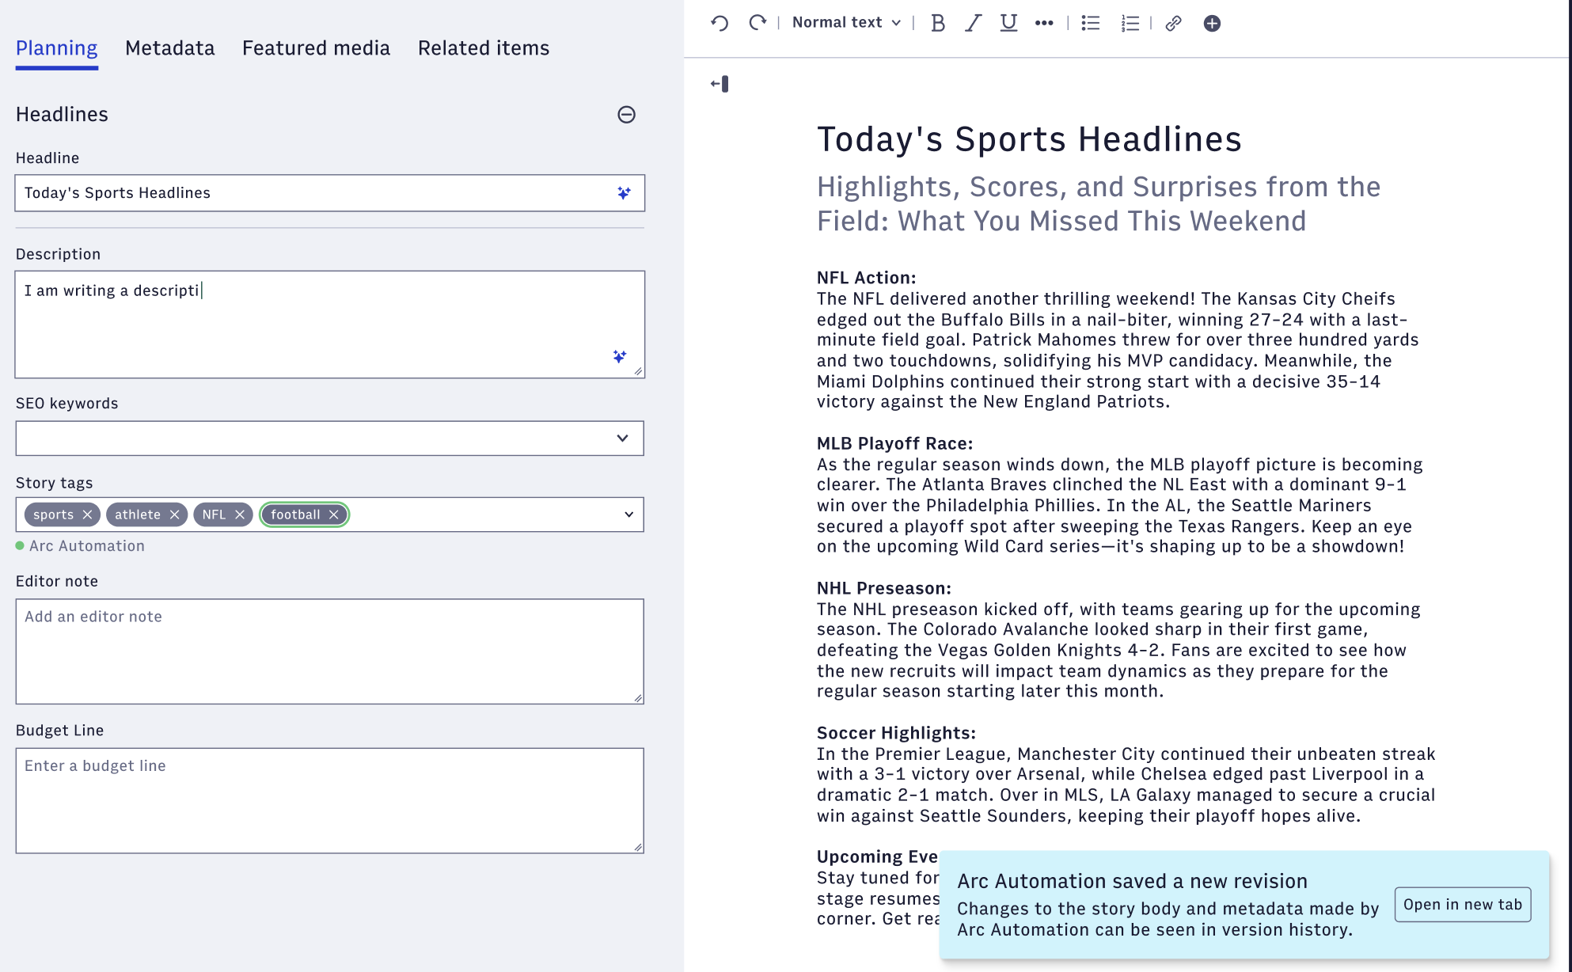Image resolution: width=1572 pixels, height=972 pixels.
Task: Insert a bulleted list
Action: pyautogui.click(x=1091, y=23)
